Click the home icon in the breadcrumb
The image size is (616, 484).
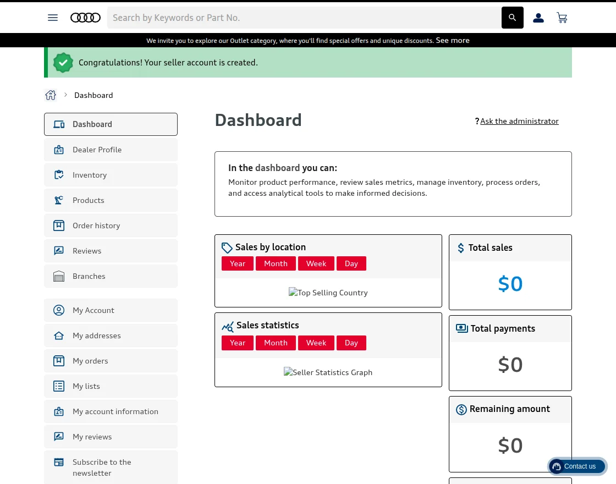click(51, 95)
